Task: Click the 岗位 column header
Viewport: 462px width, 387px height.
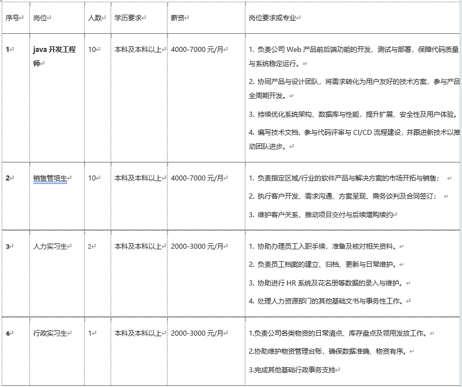Action: [41, 17]
